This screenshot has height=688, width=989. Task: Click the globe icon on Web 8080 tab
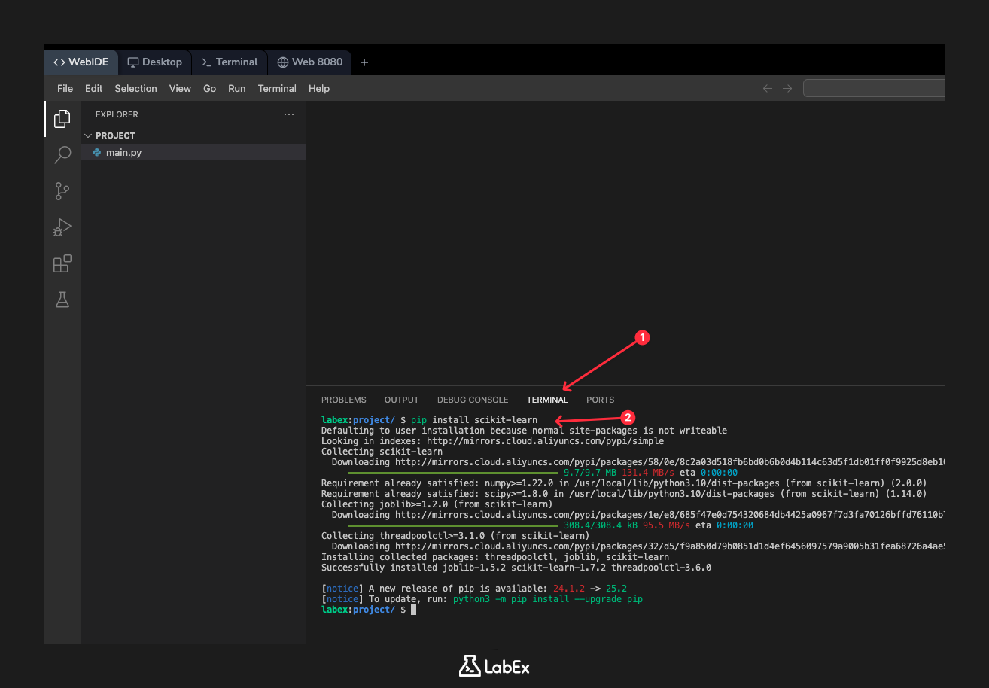tap(284, 62)
